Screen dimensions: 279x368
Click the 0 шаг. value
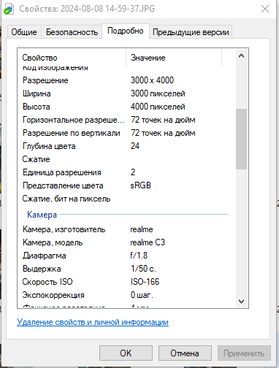point(142,295)
